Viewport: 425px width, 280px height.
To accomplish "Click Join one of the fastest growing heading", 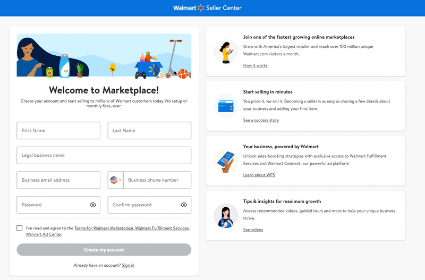I will coord(299,37).
